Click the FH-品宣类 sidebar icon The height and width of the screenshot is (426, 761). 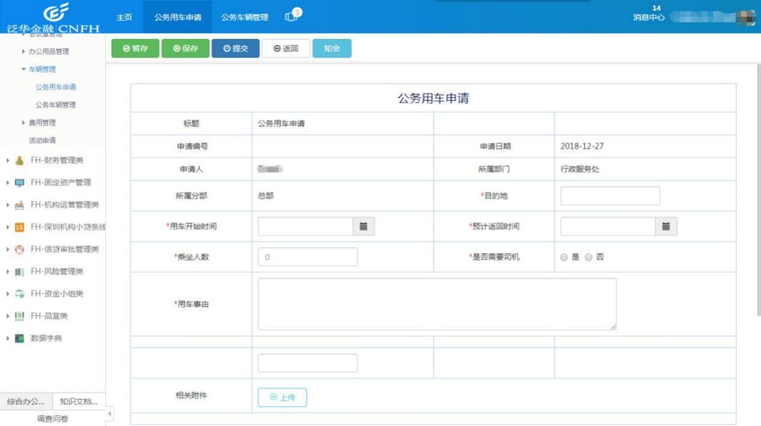coord(19,316)
